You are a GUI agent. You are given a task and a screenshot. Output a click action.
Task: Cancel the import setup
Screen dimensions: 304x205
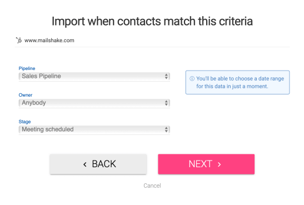click(x=152, y=186)
